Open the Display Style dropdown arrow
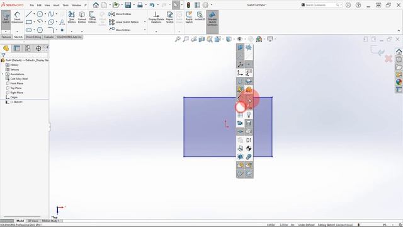The height and width of the screenshot is (227, 403). 234,39
